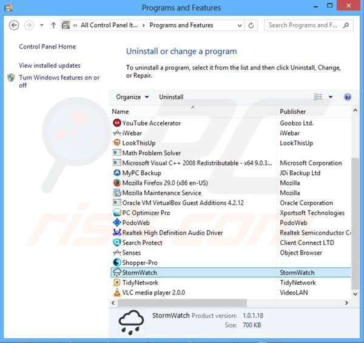This screenshot has height=343, width=364.
Task: Click the Realtek High Definition Audio Driver icon
Action: [116, 232]
